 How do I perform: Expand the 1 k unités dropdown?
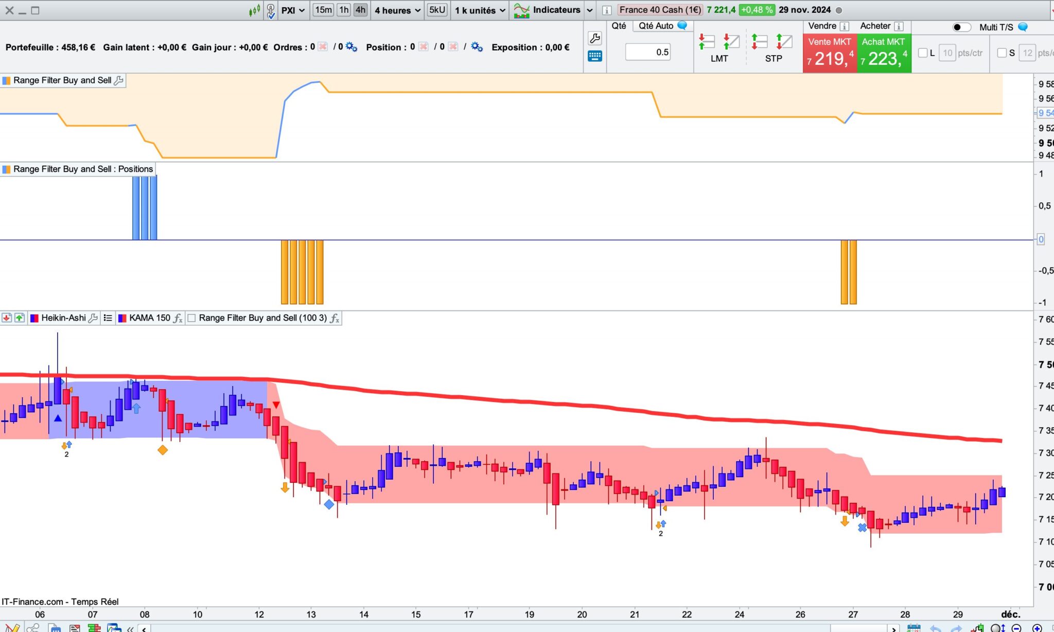pyautogui.click(x=480, y=10)
